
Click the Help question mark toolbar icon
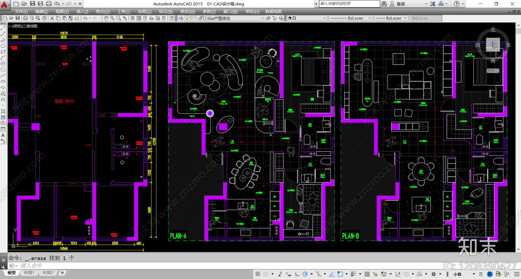(x=172, y=18)
